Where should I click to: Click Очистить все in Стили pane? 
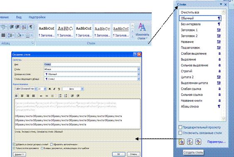click(x=200, y=12)
